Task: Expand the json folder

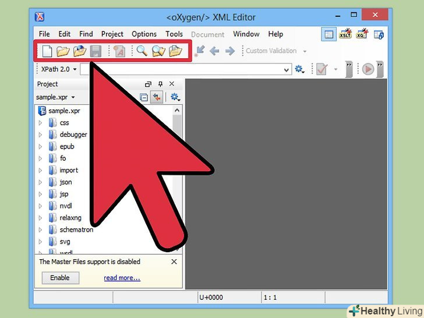Action: (40, 182)
